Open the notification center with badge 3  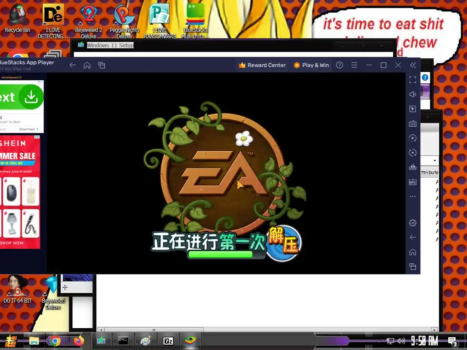[453, 342]
